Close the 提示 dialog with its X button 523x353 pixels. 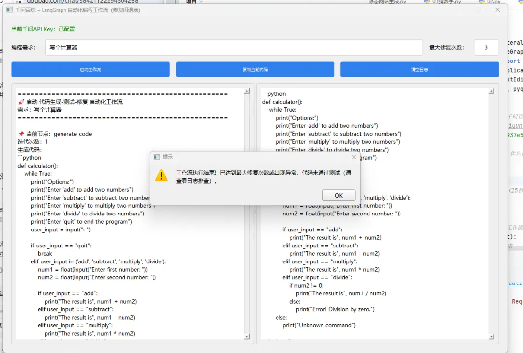tap(354, 157)
